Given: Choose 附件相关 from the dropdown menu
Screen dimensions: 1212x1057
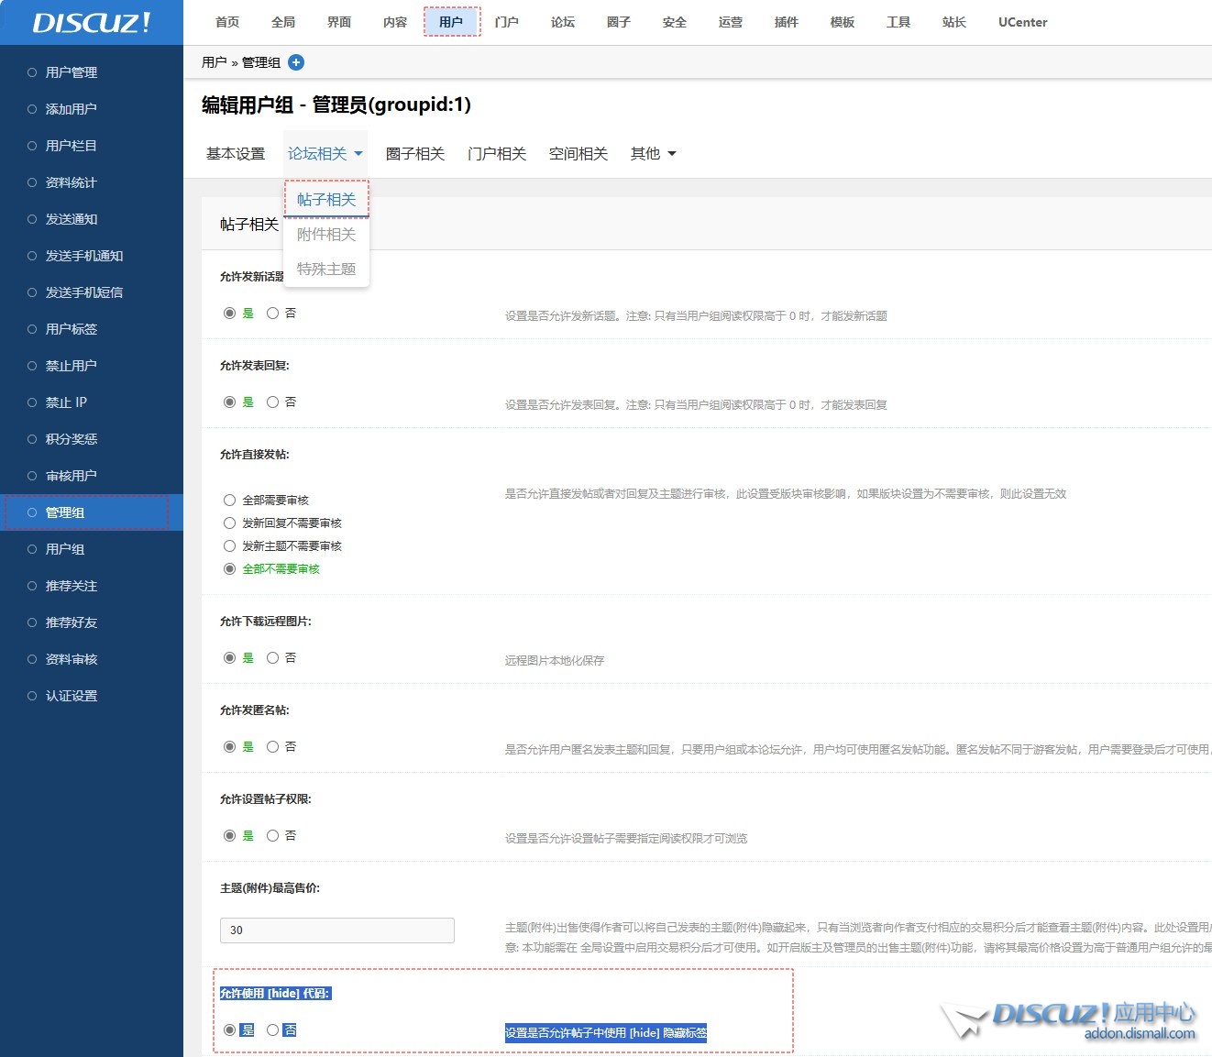Looking at the screenshot, I should (326, 235).
